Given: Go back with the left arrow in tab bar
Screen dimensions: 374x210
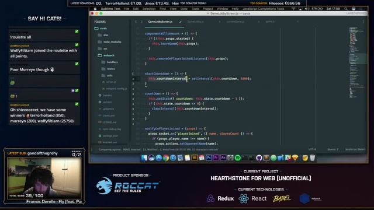Looking at the screenshot, I should click(136, 22).
